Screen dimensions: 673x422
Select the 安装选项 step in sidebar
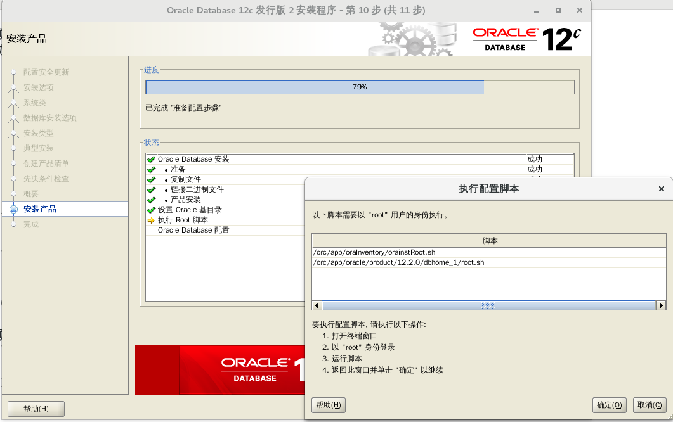pyautogui.click(x=39, y=87)
